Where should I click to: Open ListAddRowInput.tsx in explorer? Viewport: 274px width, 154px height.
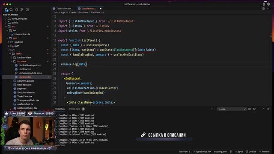click(x=30, y=65)
